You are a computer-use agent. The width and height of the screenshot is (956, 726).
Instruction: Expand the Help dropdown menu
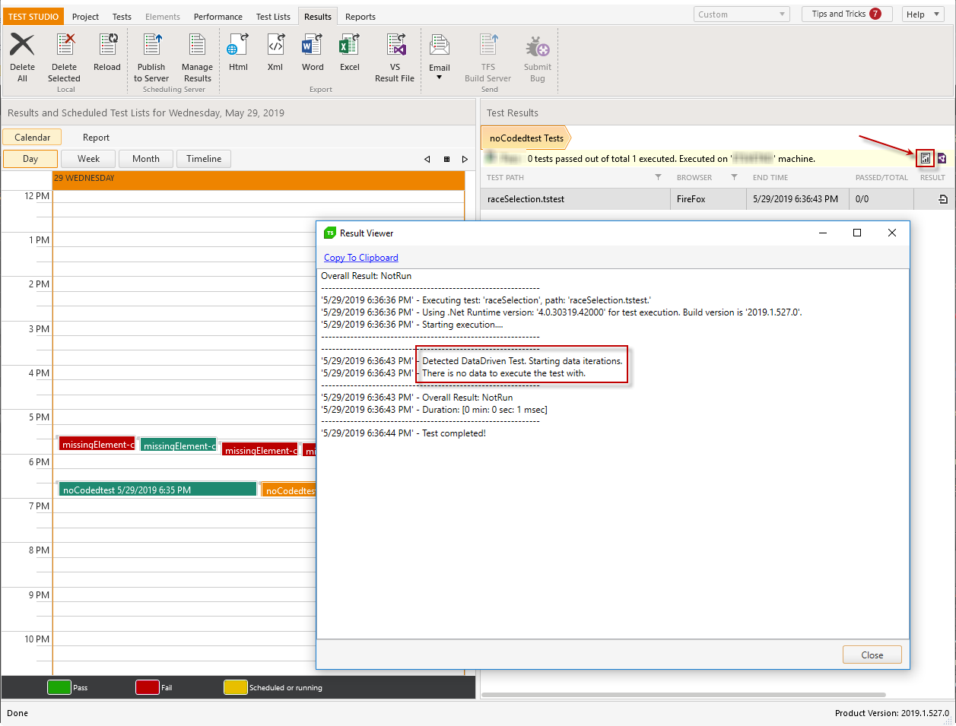point(923,14)
